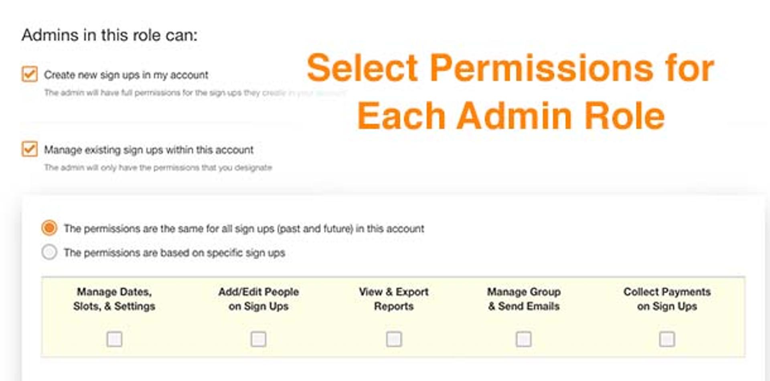The height and width of the screenshot is (381, 770).
Task: Uncheck Manage existing sign ups within this account
Action: pos(30,149)
